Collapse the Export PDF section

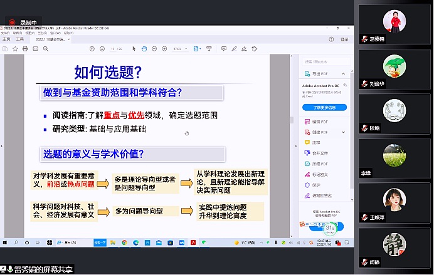(347, 73)
